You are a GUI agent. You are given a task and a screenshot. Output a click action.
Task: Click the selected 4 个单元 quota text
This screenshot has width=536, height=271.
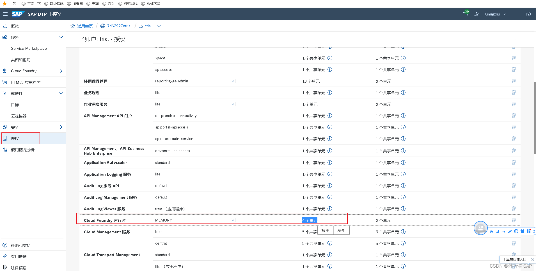(310, 220)
